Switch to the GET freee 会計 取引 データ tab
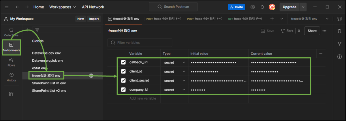 245,19
